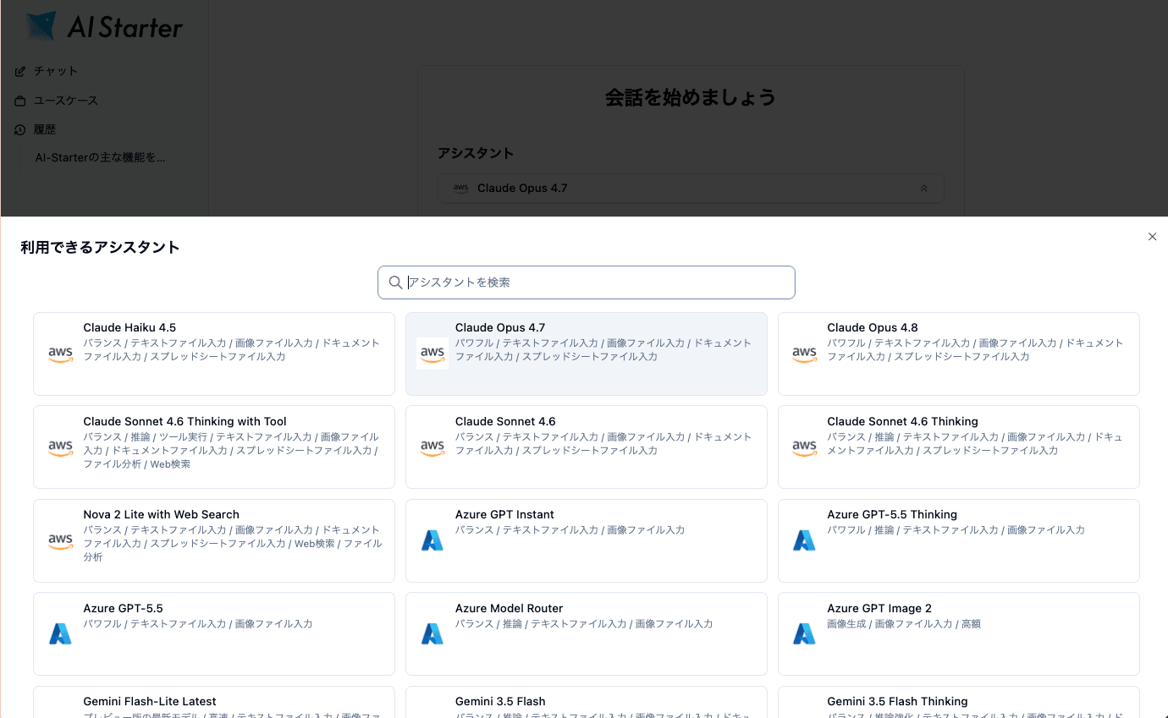Click the AWS logo on Claude Haiku 4.5 card

pyautogui.click(x=60, y=354)
